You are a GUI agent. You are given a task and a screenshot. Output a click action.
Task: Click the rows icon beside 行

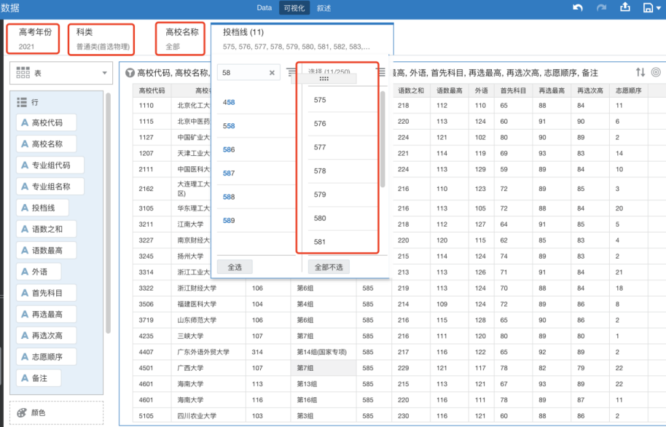tap(22, 102)
